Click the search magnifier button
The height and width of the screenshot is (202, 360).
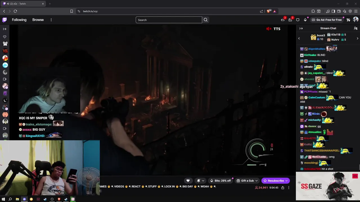tap(206, 20)
